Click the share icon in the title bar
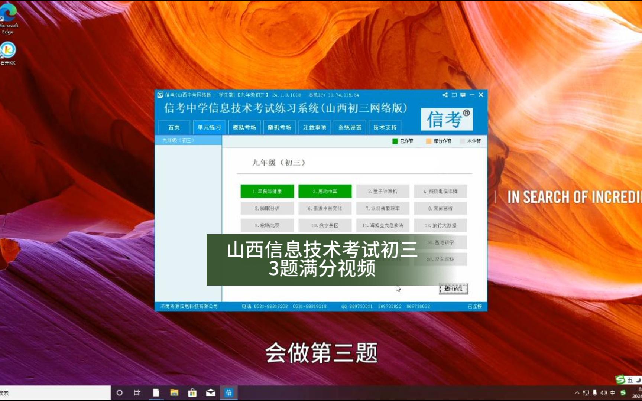The image size is (642, 401). point(445,95)
